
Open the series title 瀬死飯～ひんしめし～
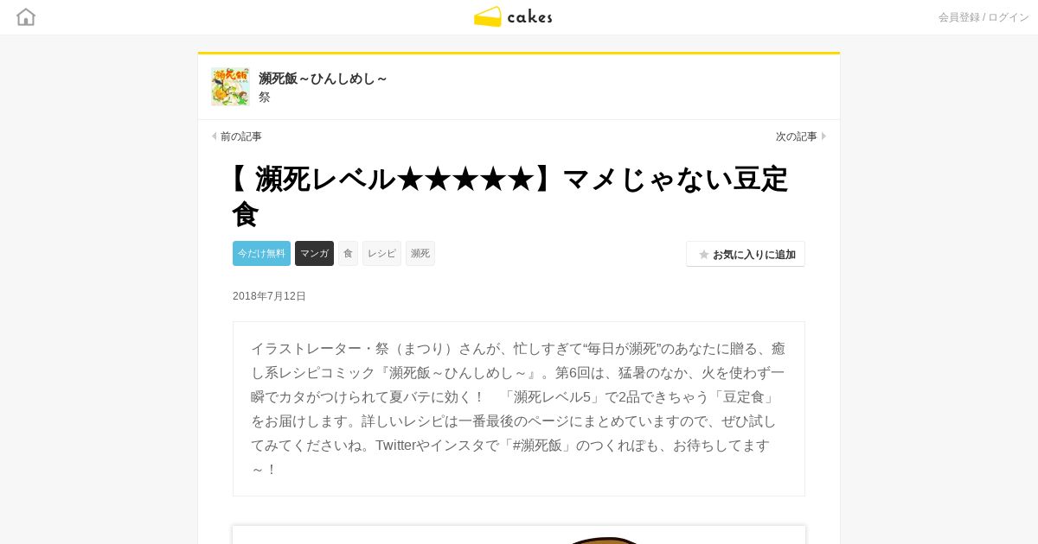(323, 79)
